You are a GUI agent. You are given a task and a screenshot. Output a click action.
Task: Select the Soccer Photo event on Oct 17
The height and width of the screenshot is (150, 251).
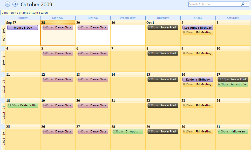click(x=233, y=80)
